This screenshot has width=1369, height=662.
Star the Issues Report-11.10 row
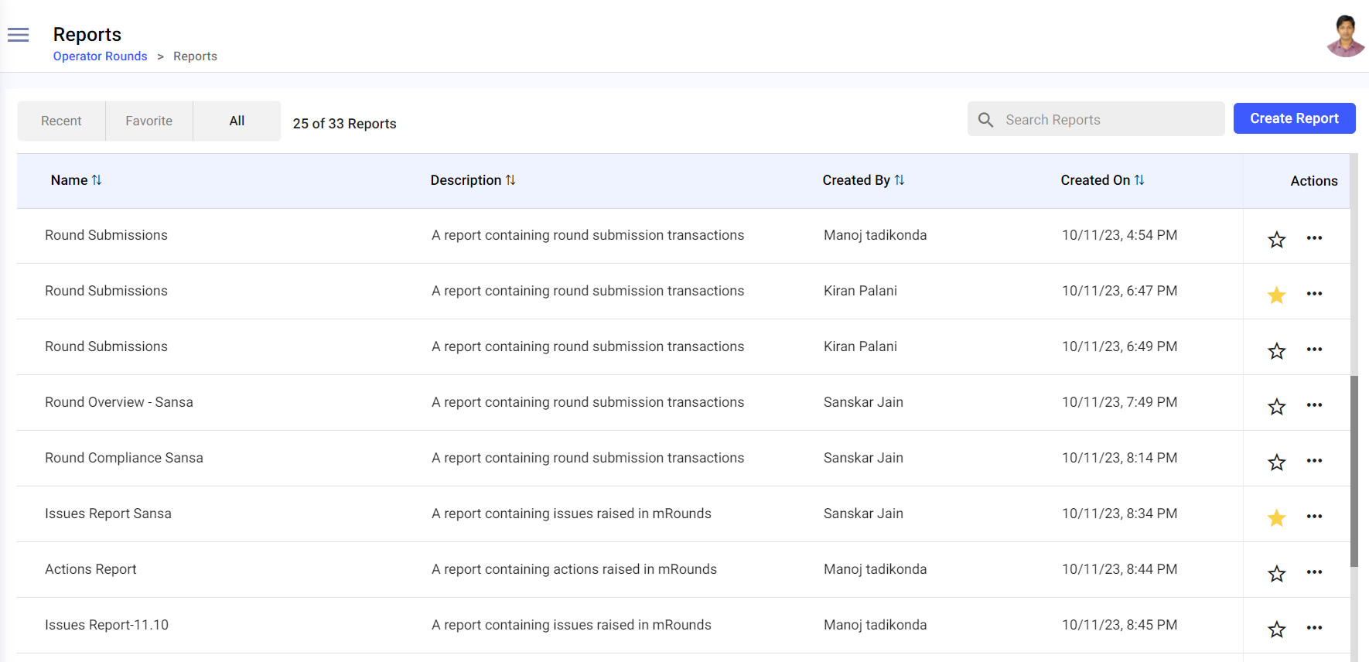[1277, 629]
